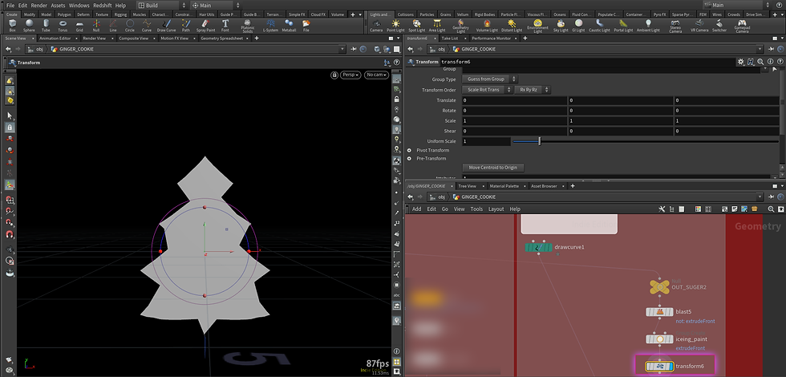This screenshot has width=786, height=377.
Task: Open parameter gear menu for transform6
Action: click(740, 62)
